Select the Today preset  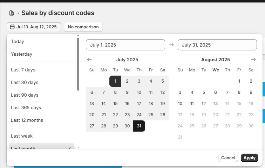click(18, 41)
